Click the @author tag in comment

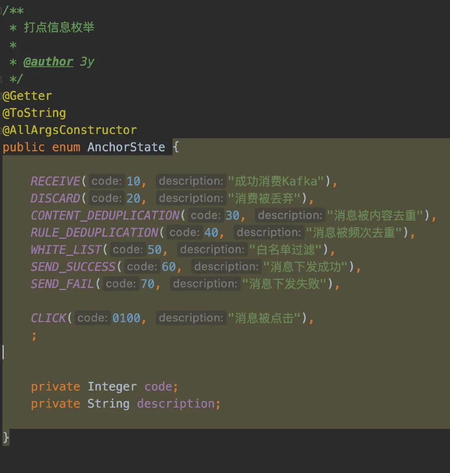(x=48, y=62)
